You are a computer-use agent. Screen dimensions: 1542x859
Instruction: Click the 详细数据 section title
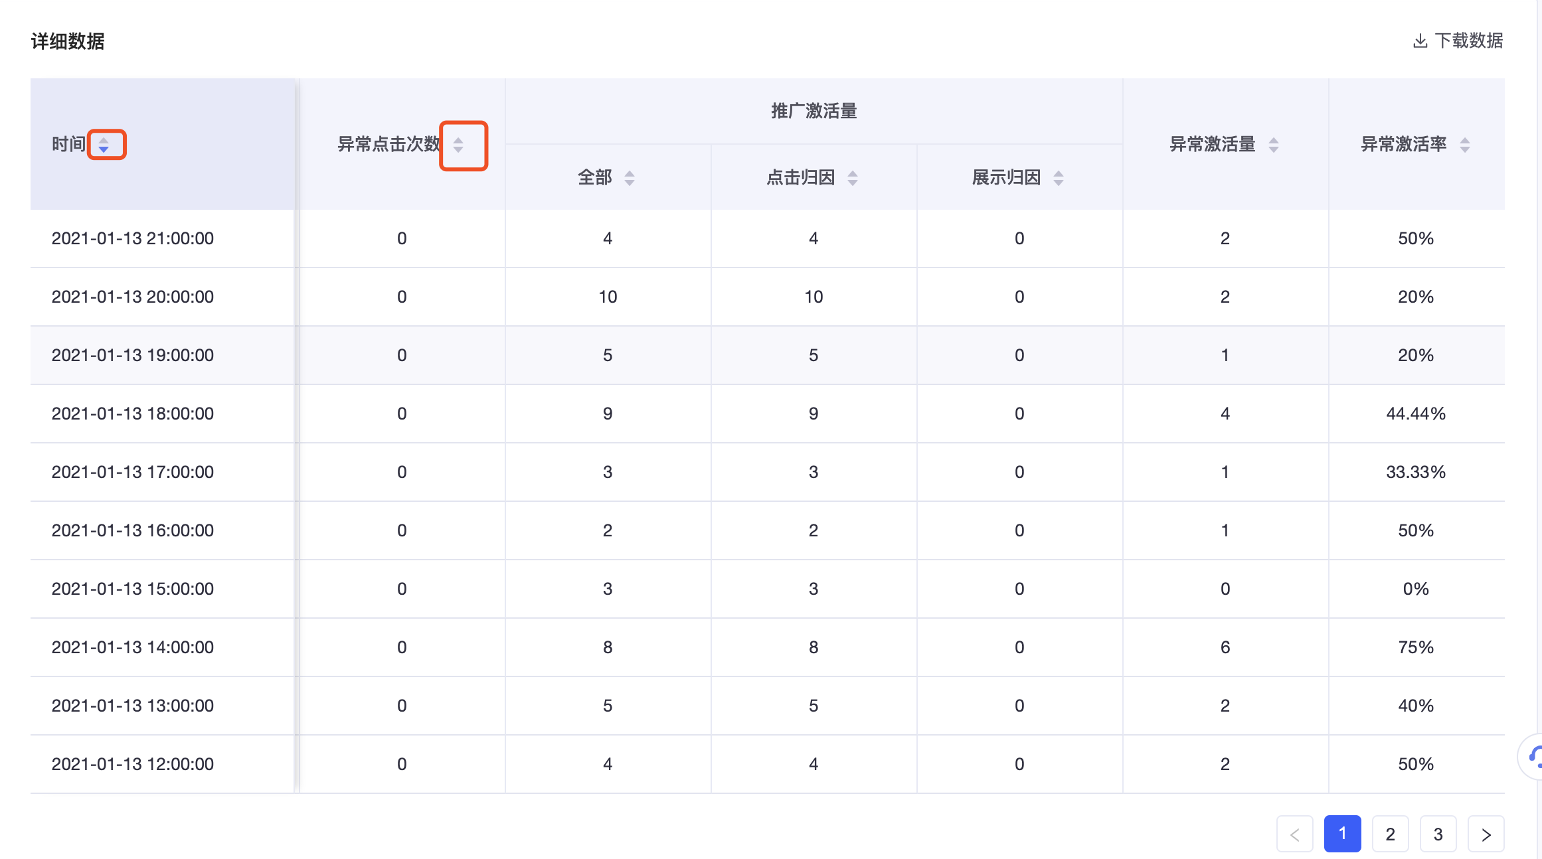click(68, 41)
